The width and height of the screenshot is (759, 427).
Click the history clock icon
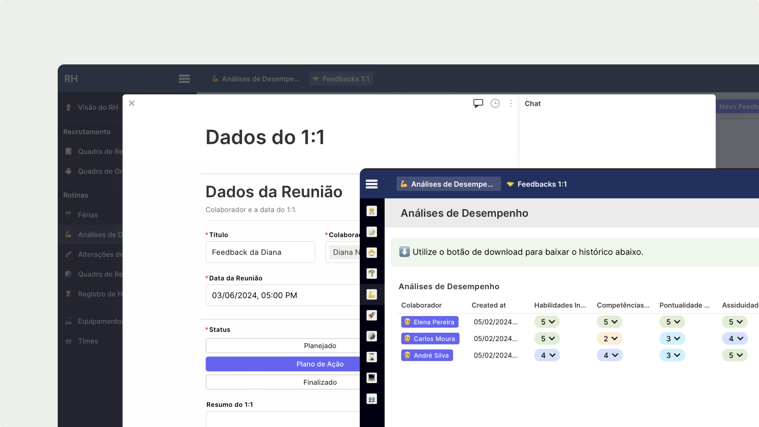495,103
